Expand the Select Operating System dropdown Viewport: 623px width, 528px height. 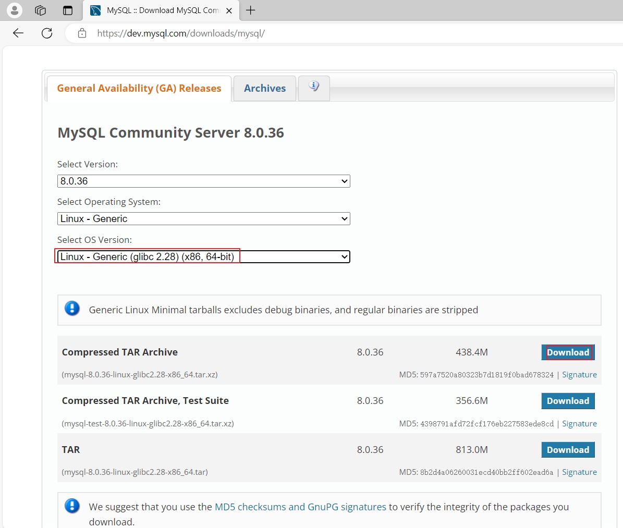[203, 219]
